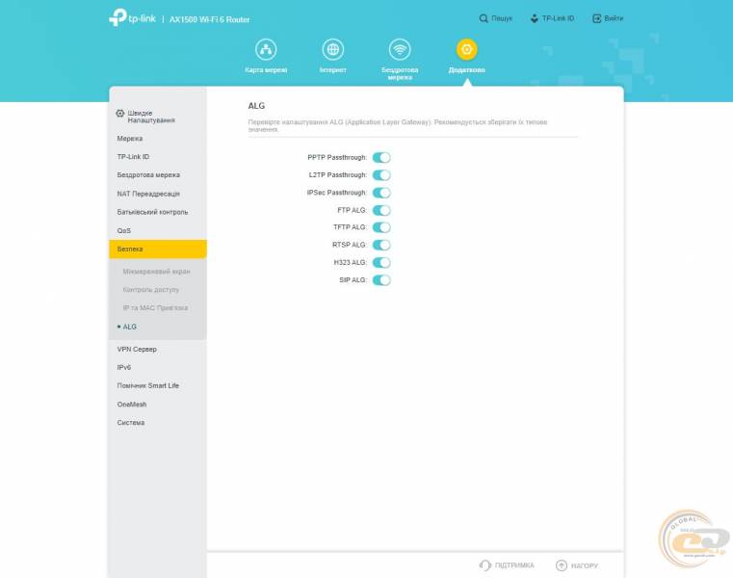Toggle IPSec Passthrough switch

[381, 193]
